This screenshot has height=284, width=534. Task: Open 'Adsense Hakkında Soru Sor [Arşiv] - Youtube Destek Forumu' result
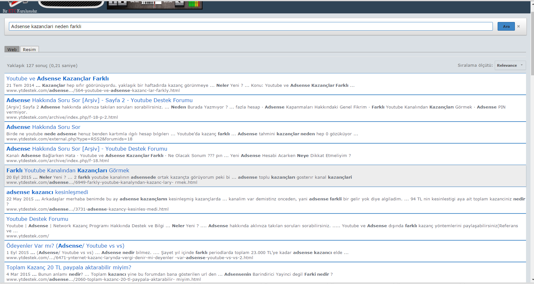tap(87, 149)
